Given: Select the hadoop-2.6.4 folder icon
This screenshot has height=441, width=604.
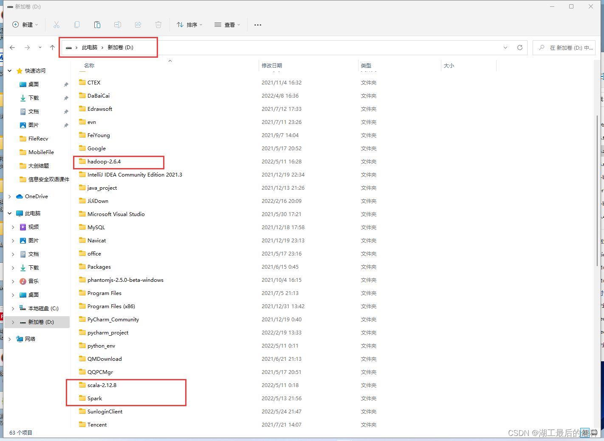Looking at the screenshot, I should (82, 161).
